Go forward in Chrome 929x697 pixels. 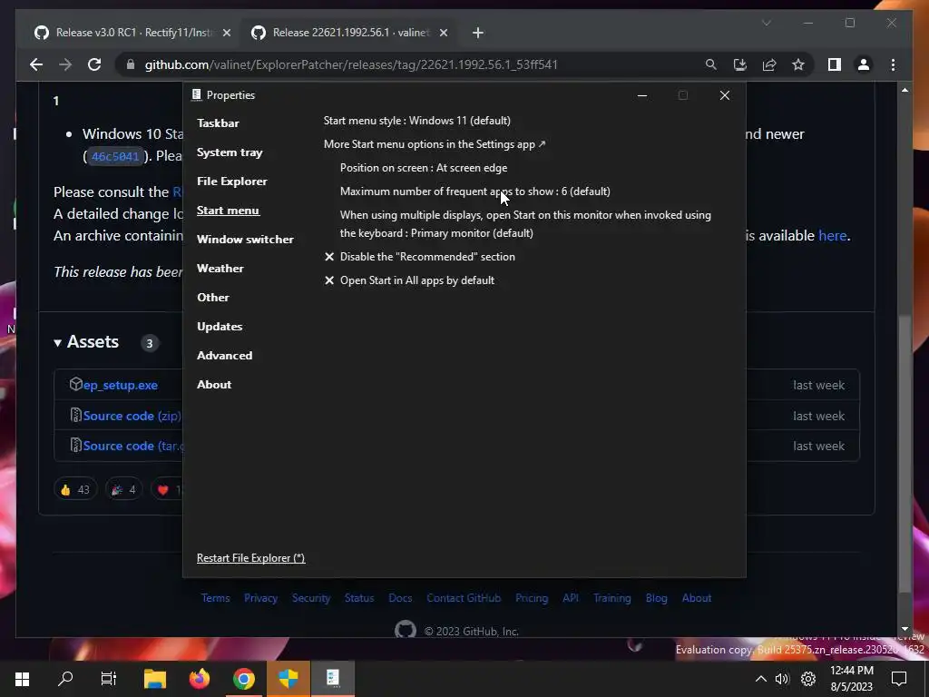[65, 64]
